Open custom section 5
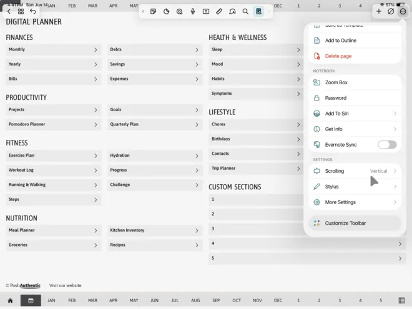The width and height of the screenshot is (412, 309). tap(307, 258)
